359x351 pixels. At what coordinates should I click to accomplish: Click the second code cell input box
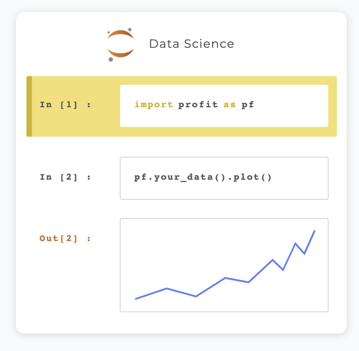pyautogui.click(x=224, y=178)
